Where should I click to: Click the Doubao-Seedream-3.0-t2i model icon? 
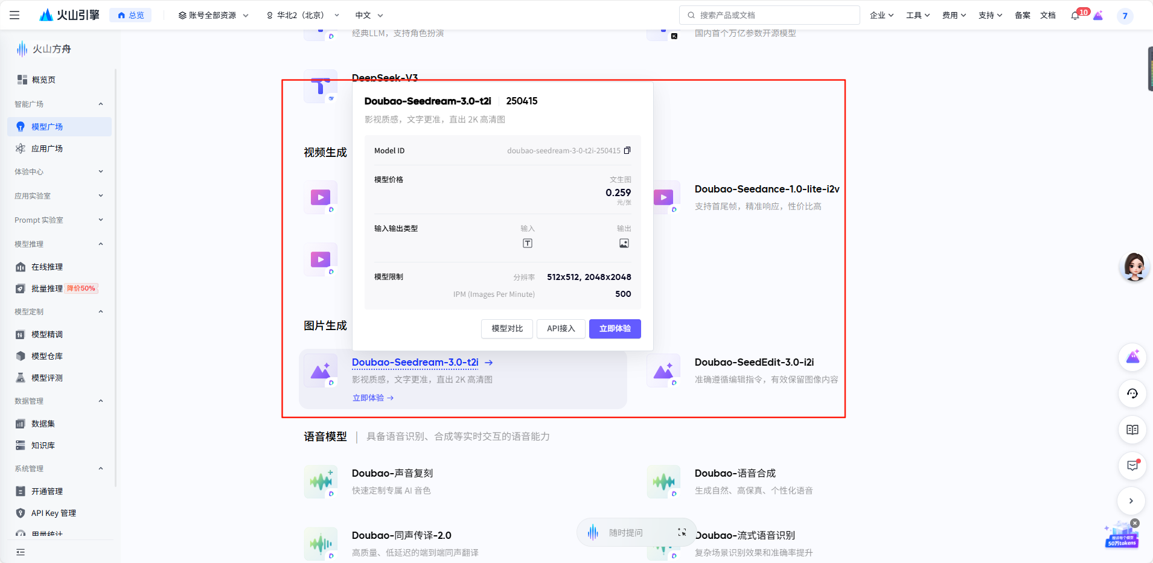click(321, 371)
